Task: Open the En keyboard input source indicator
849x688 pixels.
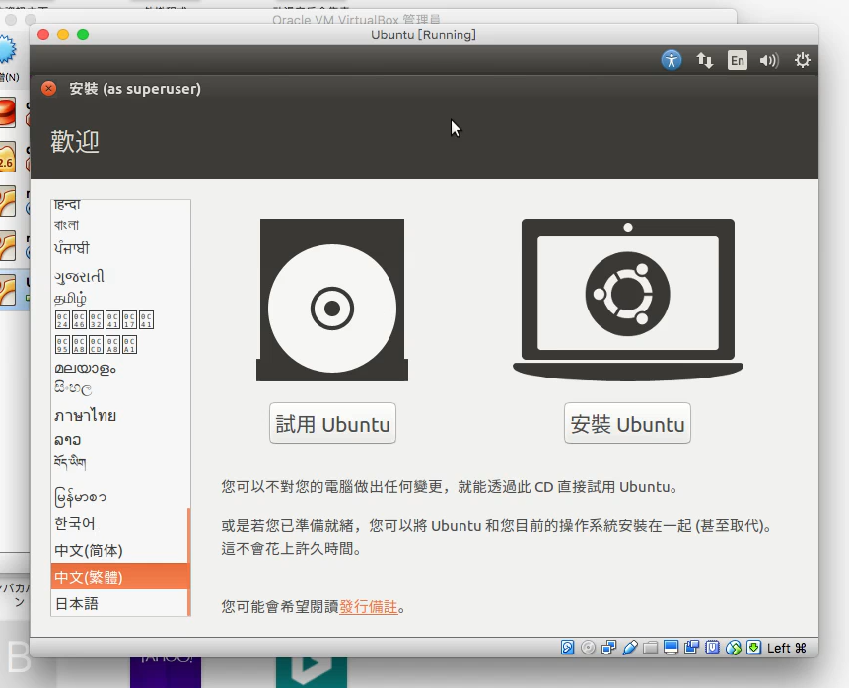Action: click(737, 60)
